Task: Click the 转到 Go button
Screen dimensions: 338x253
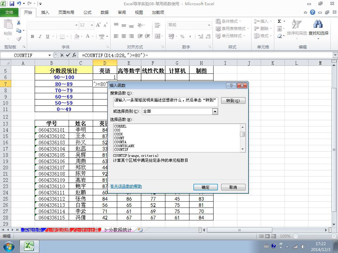Action: (233, 100)
